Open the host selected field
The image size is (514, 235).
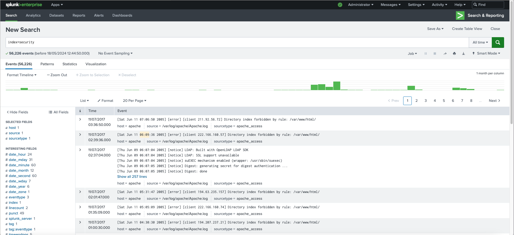(12, 128)
